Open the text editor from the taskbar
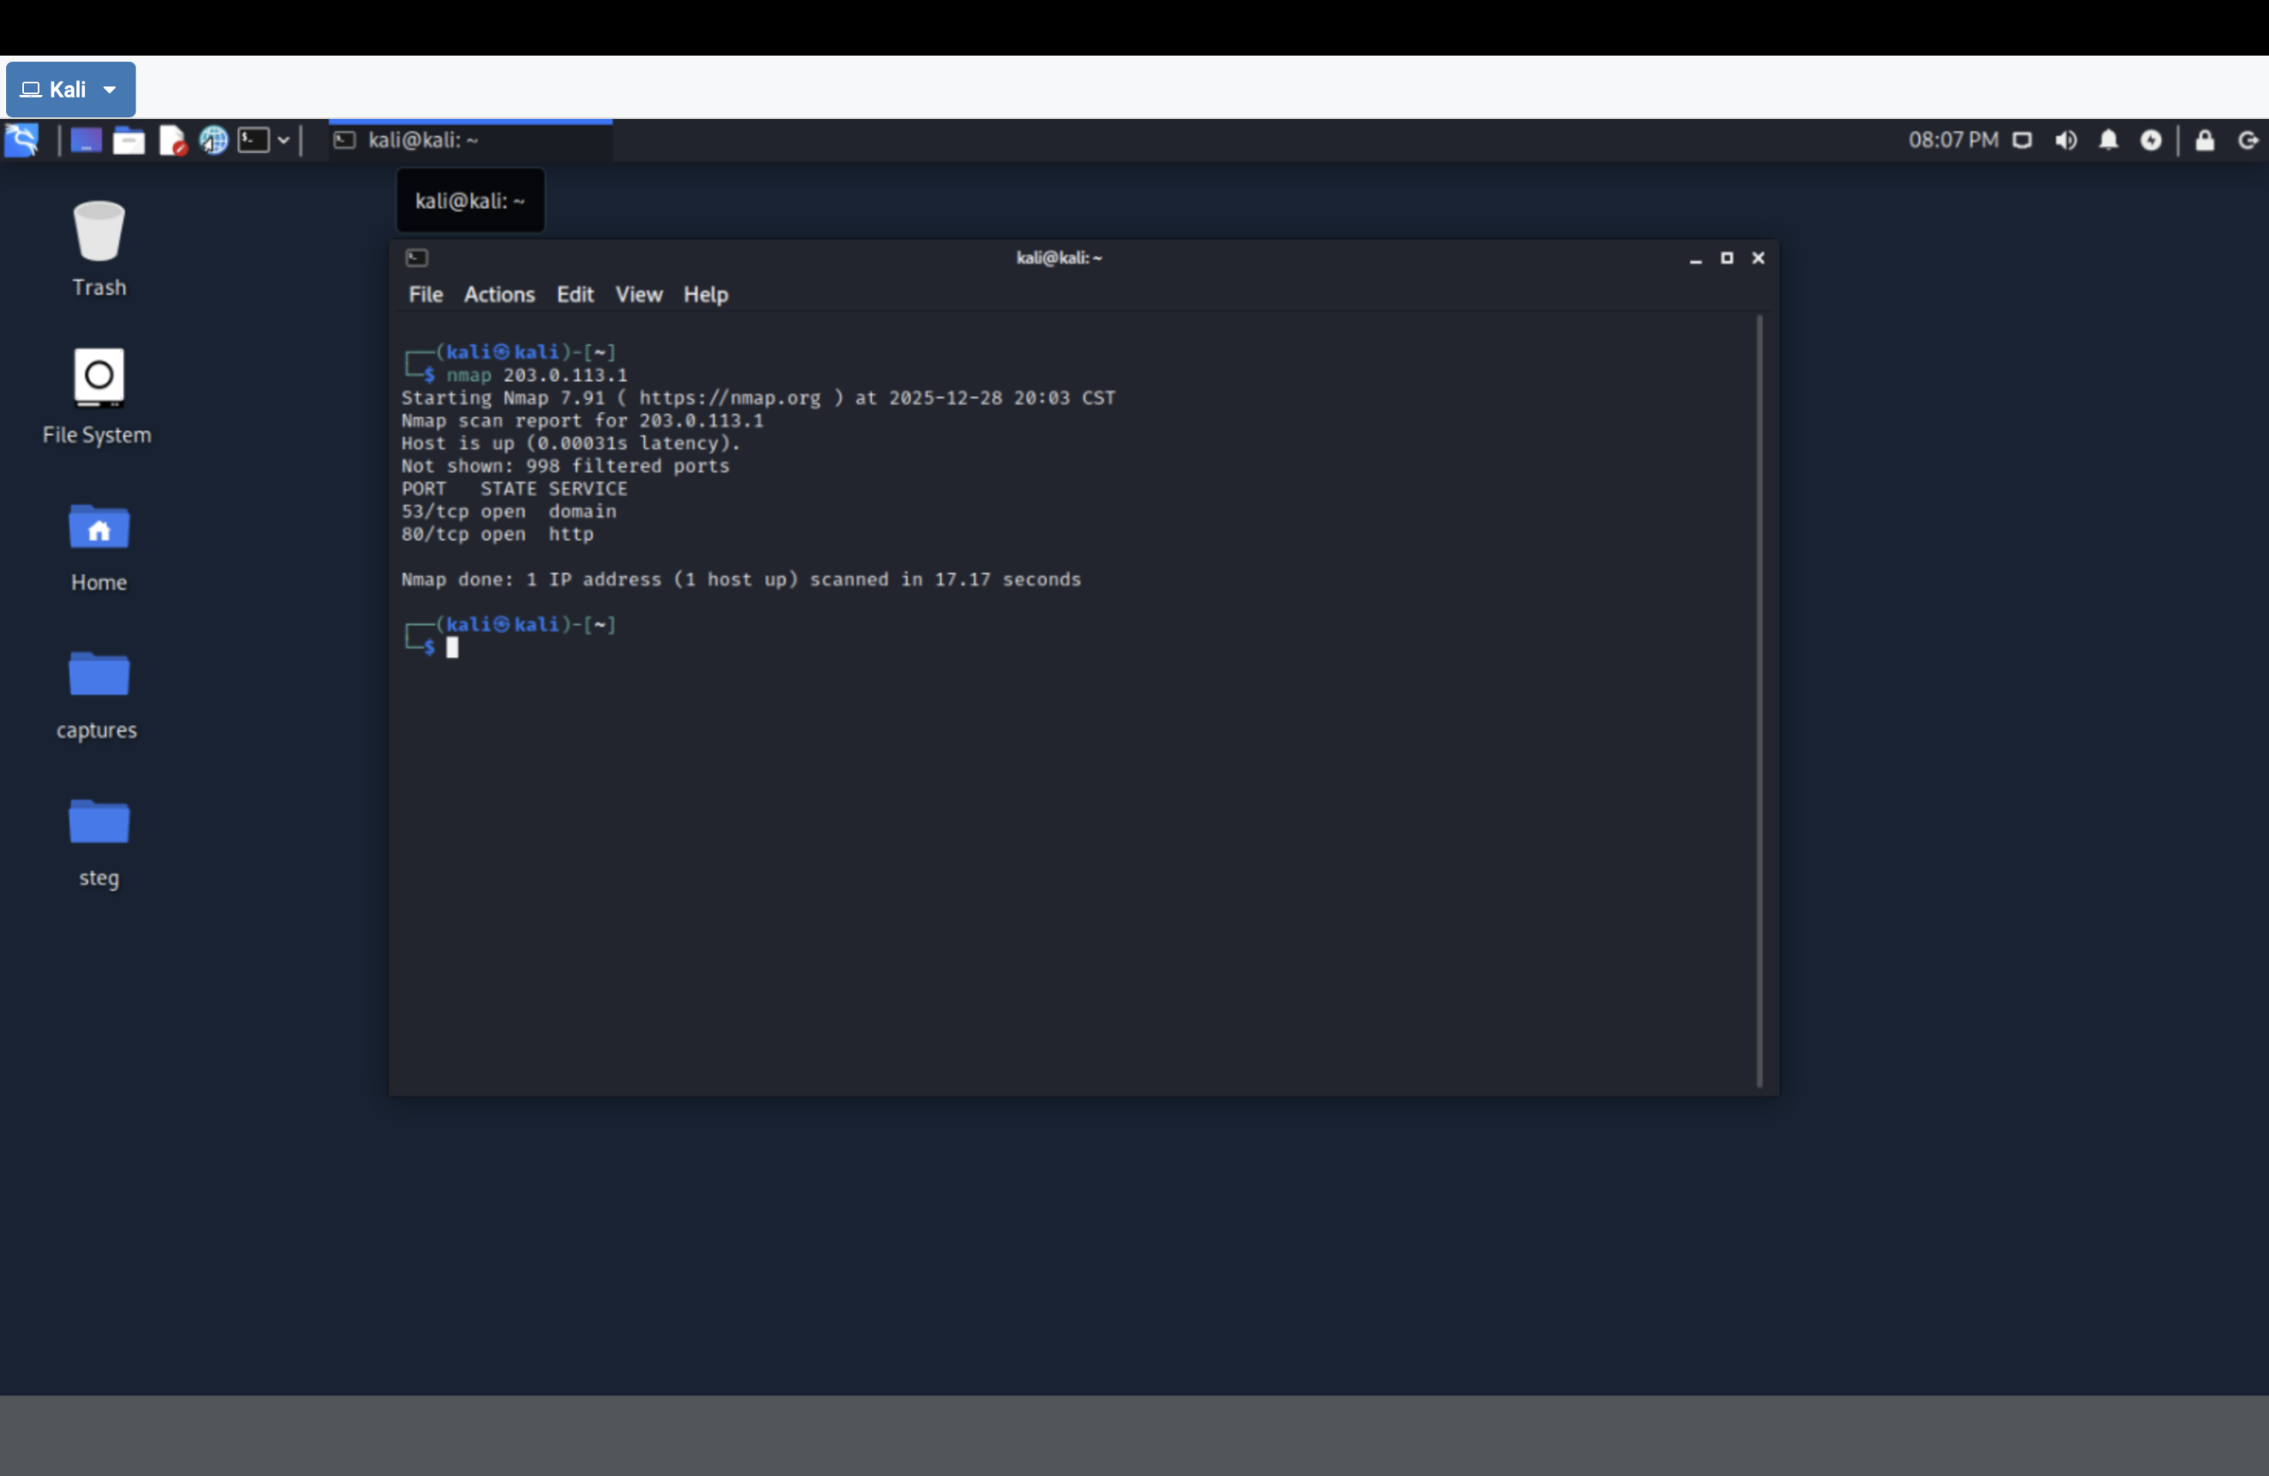2269x1476 pixels. coord(173,140)
